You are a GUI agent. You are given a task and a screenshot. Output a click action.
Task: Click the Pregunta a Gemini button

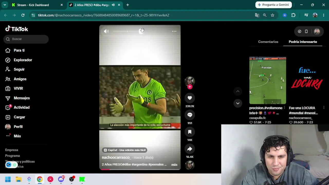(273, 5)
